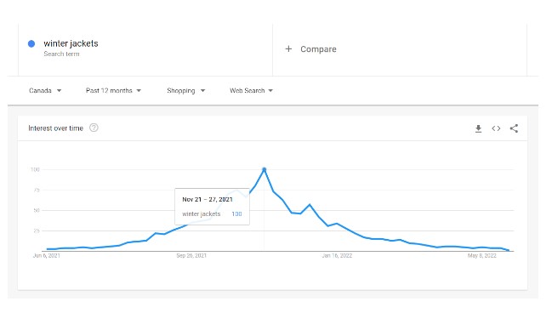552x313 pixels.
Task: Click the peak data point at 100
Action: (264, 170)
